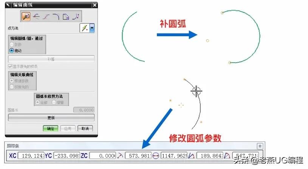This screenshot has width=308, height=169.
Task: Choose the Divide Curve tool icon
Action: [x=46, y=16]
